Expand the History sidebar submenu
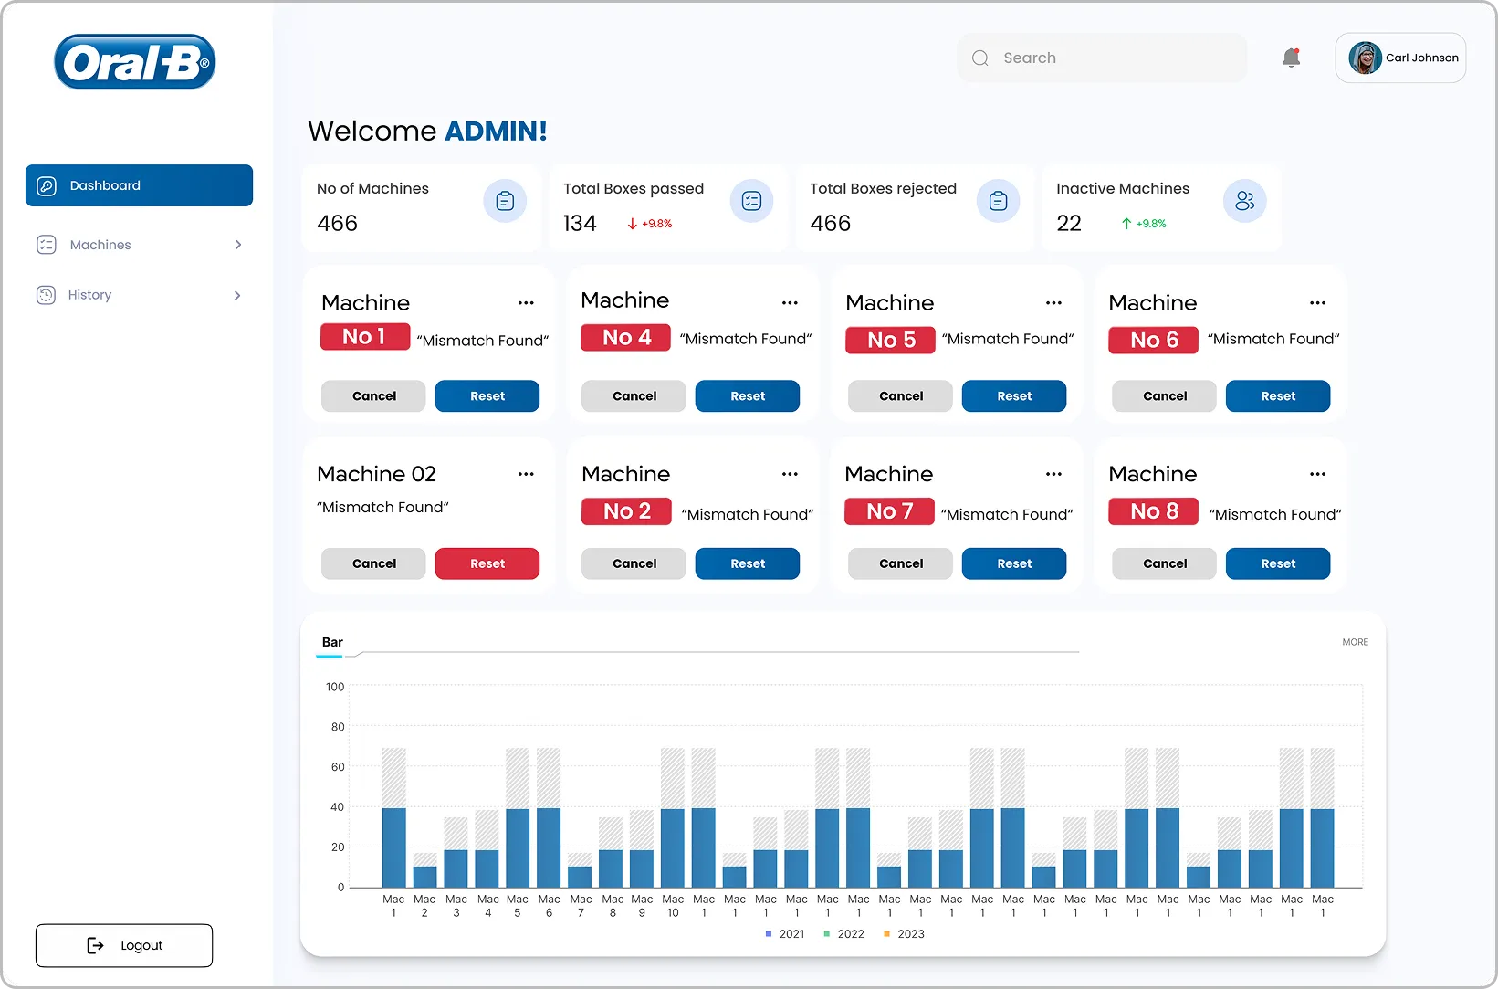This screenshot has width=1498, height=989. click(237, 295)
